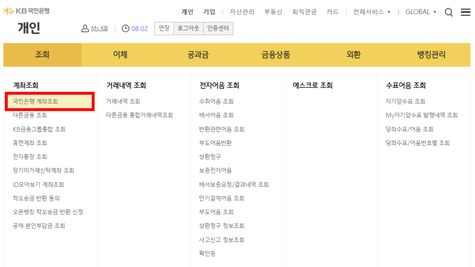Open 장기미거래신탁계좌 조회

click(x=43, y=170)
